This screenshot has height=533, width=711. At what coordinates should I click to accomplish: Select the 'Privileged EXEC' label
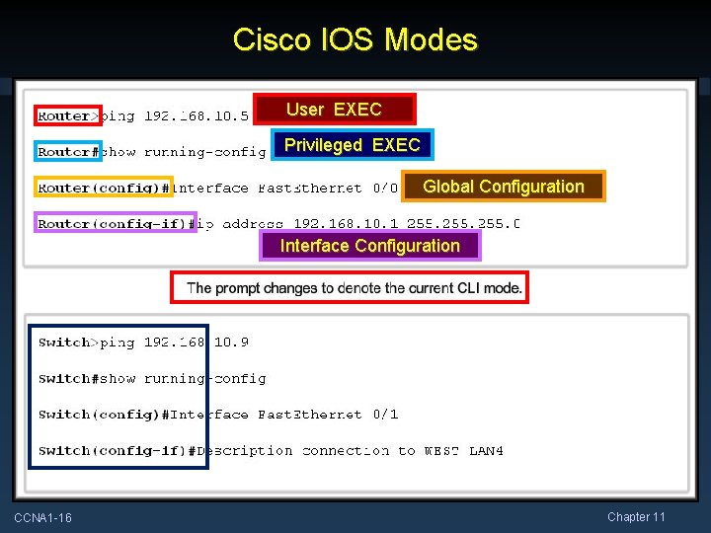click(353, 144)
